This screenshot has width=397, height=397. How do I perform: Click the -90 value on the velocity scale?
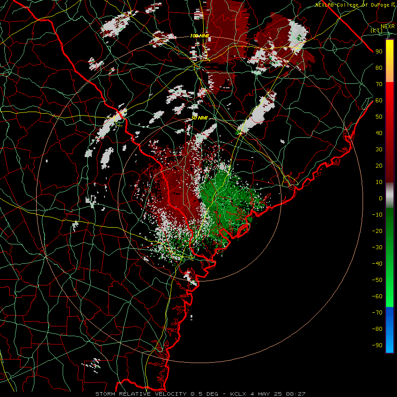377,345
